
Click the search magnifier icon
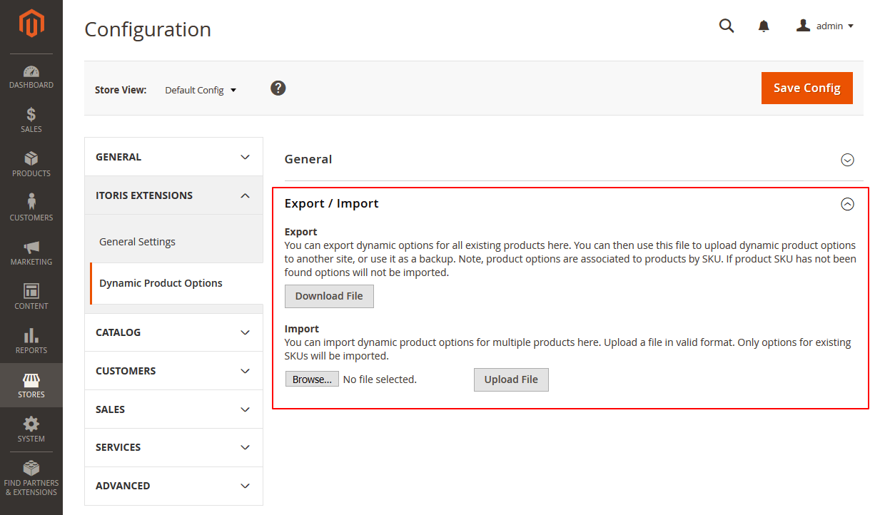coord(726,25)
